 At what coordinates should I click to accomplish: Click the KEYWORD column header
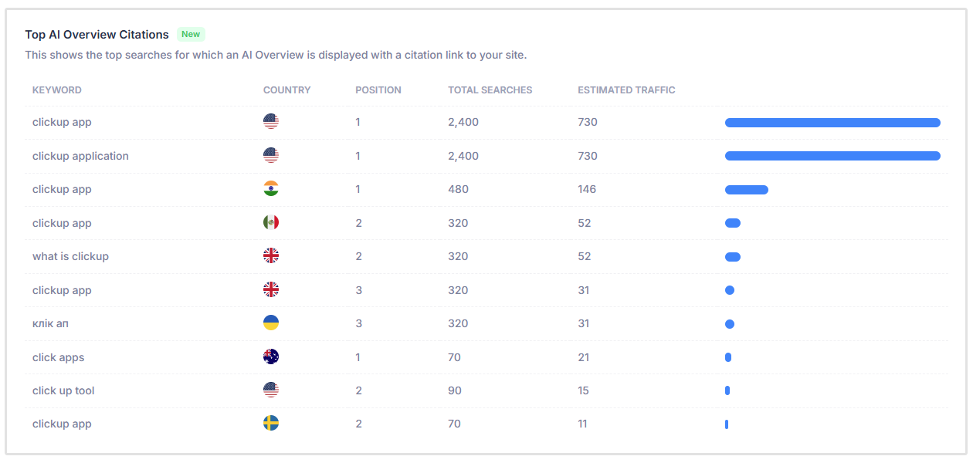[x=56, y=90]
